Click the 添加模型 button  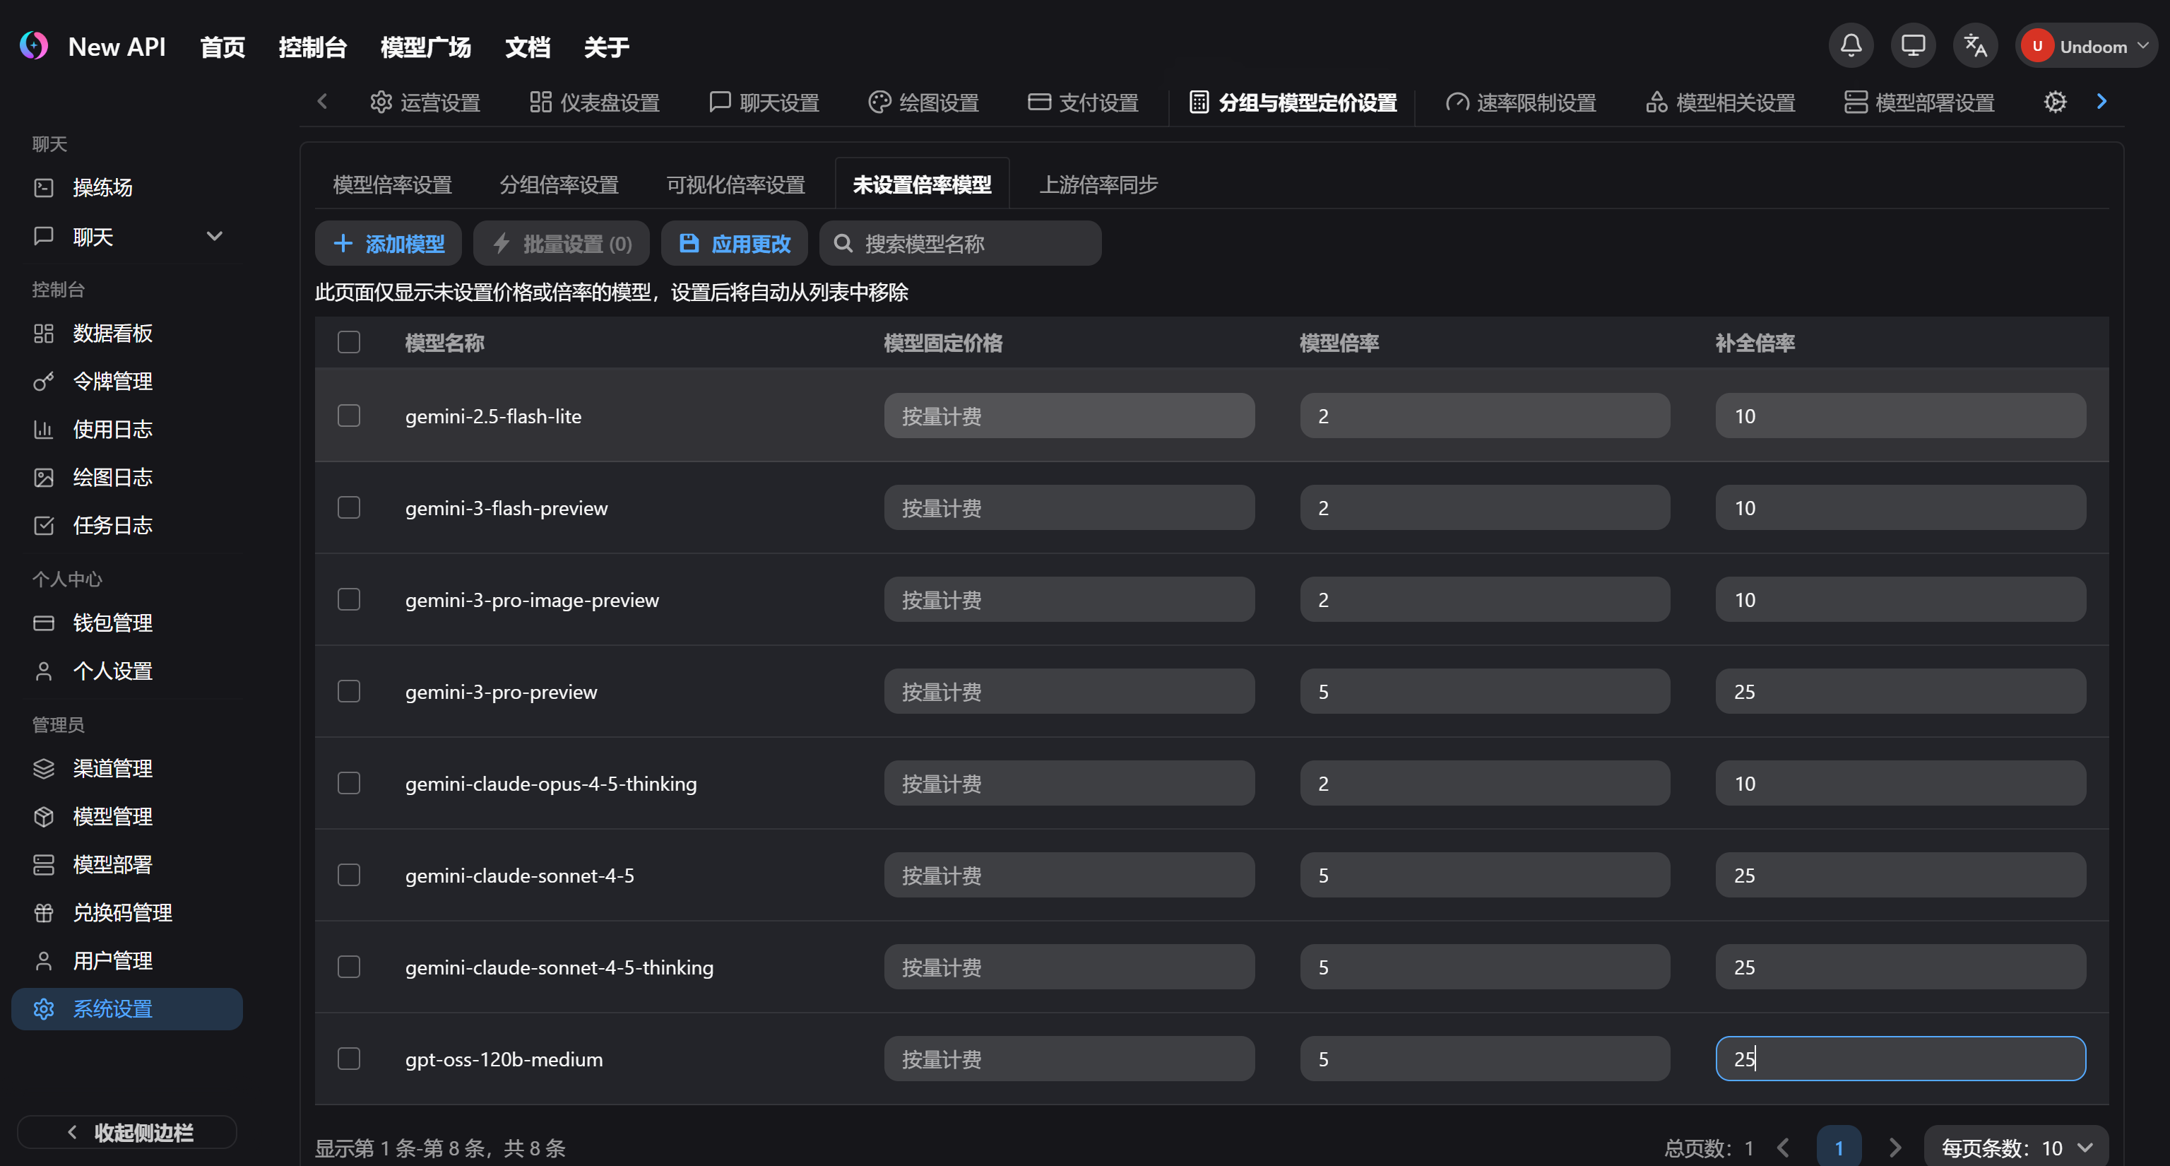pyautogui.click(x=388, y=244)
